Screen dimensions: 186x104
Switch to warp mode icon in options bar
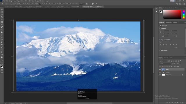(87, 4)
